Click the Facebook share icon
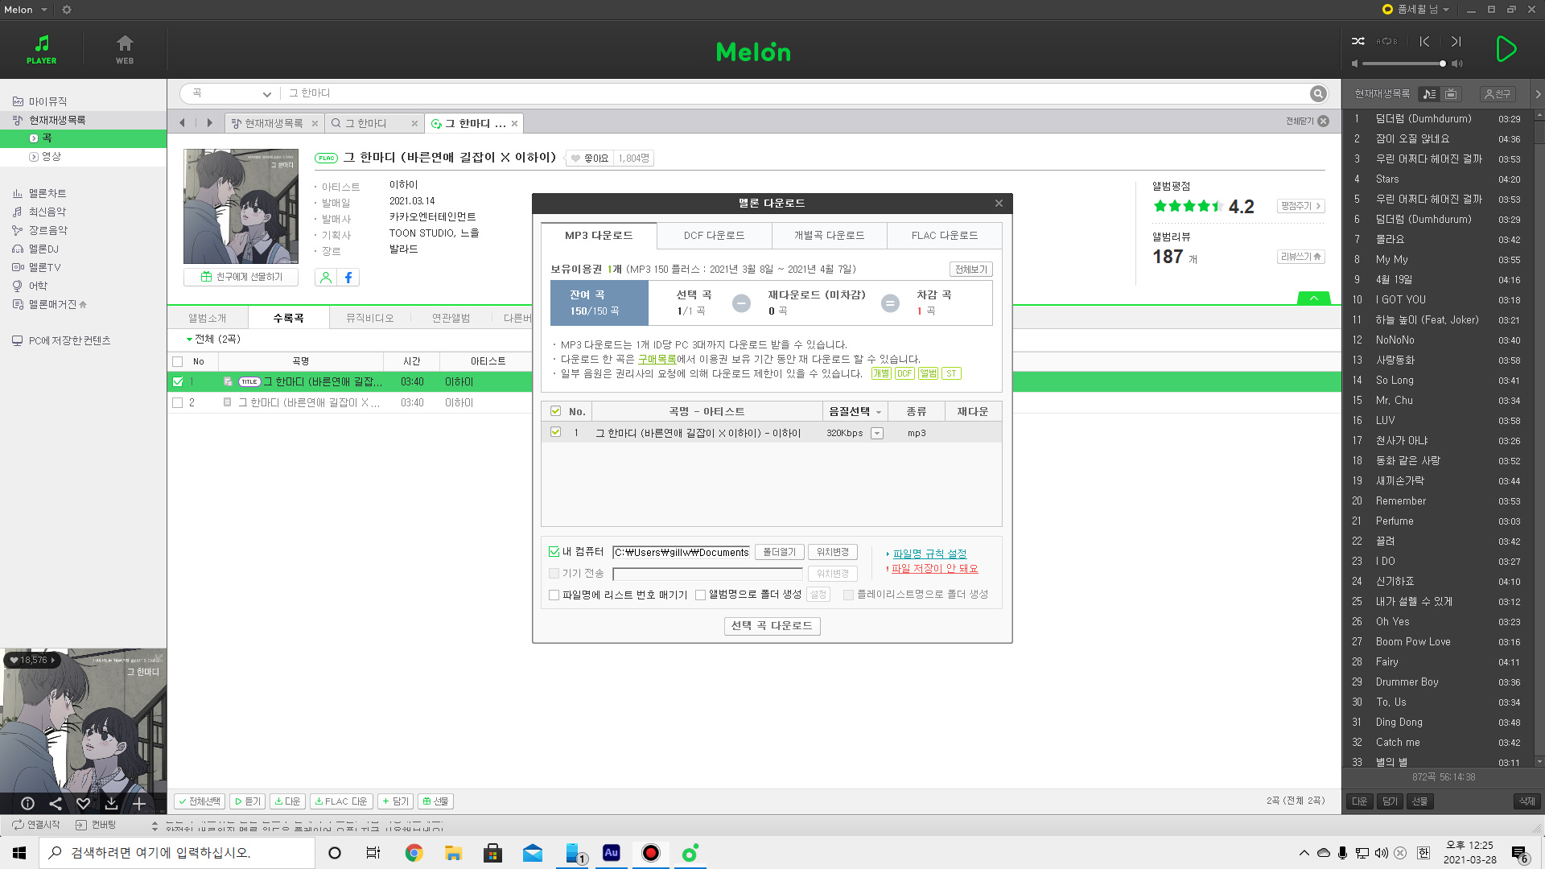Image resolution: width=1545 pixels, height=869 pixels. [348, 278]
